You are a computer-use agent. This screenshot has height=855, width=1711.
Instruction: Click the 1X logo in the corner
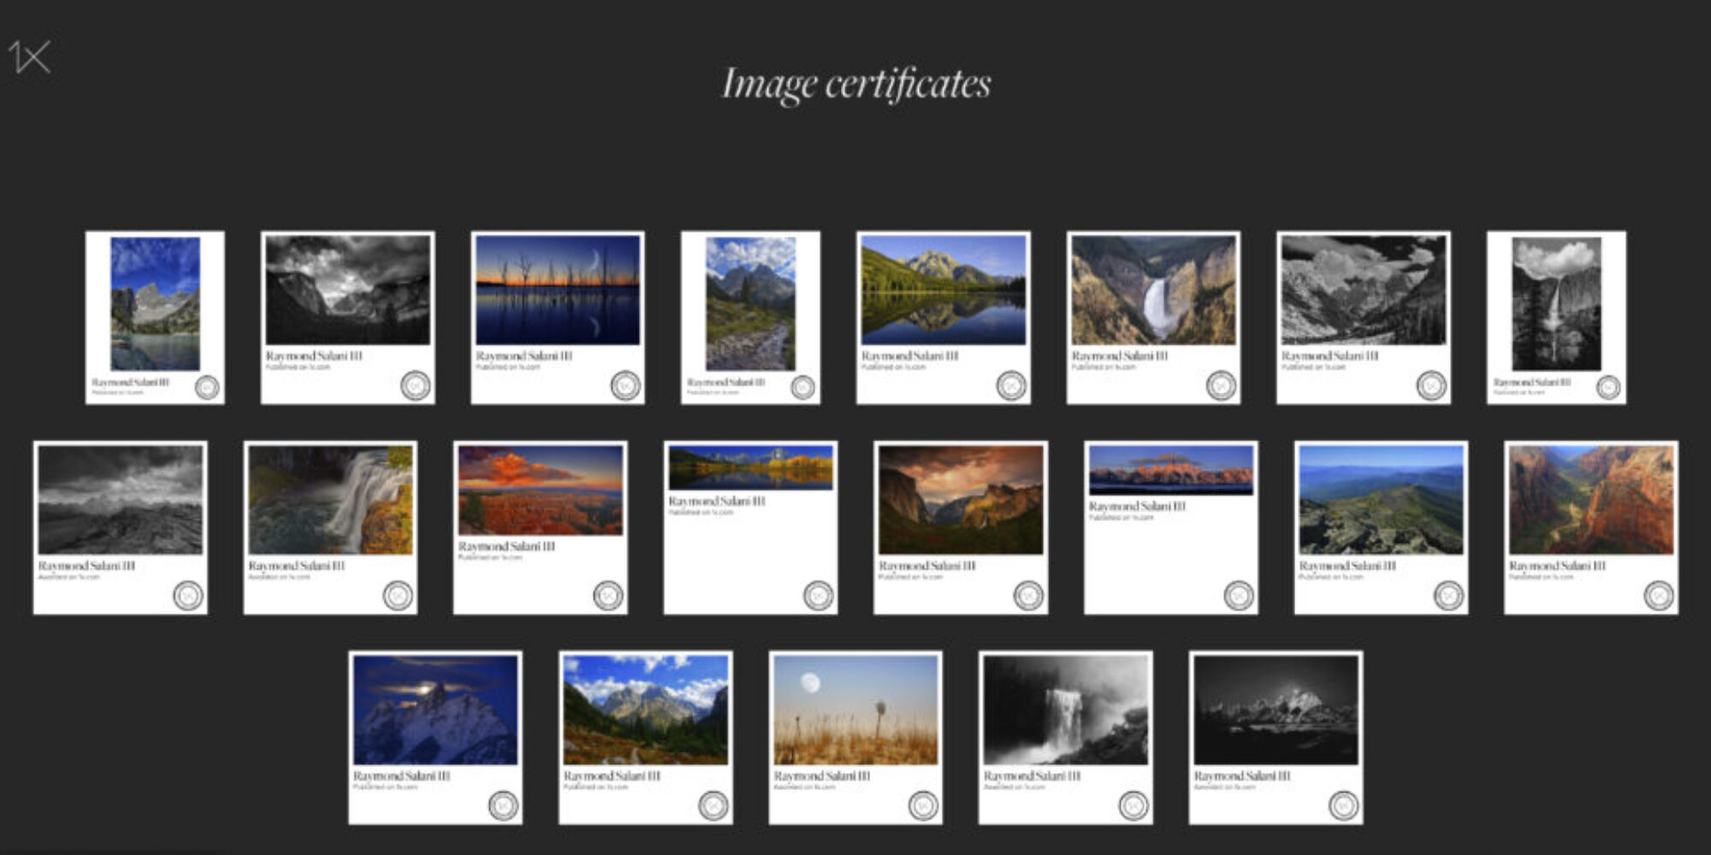click(30, 58)
